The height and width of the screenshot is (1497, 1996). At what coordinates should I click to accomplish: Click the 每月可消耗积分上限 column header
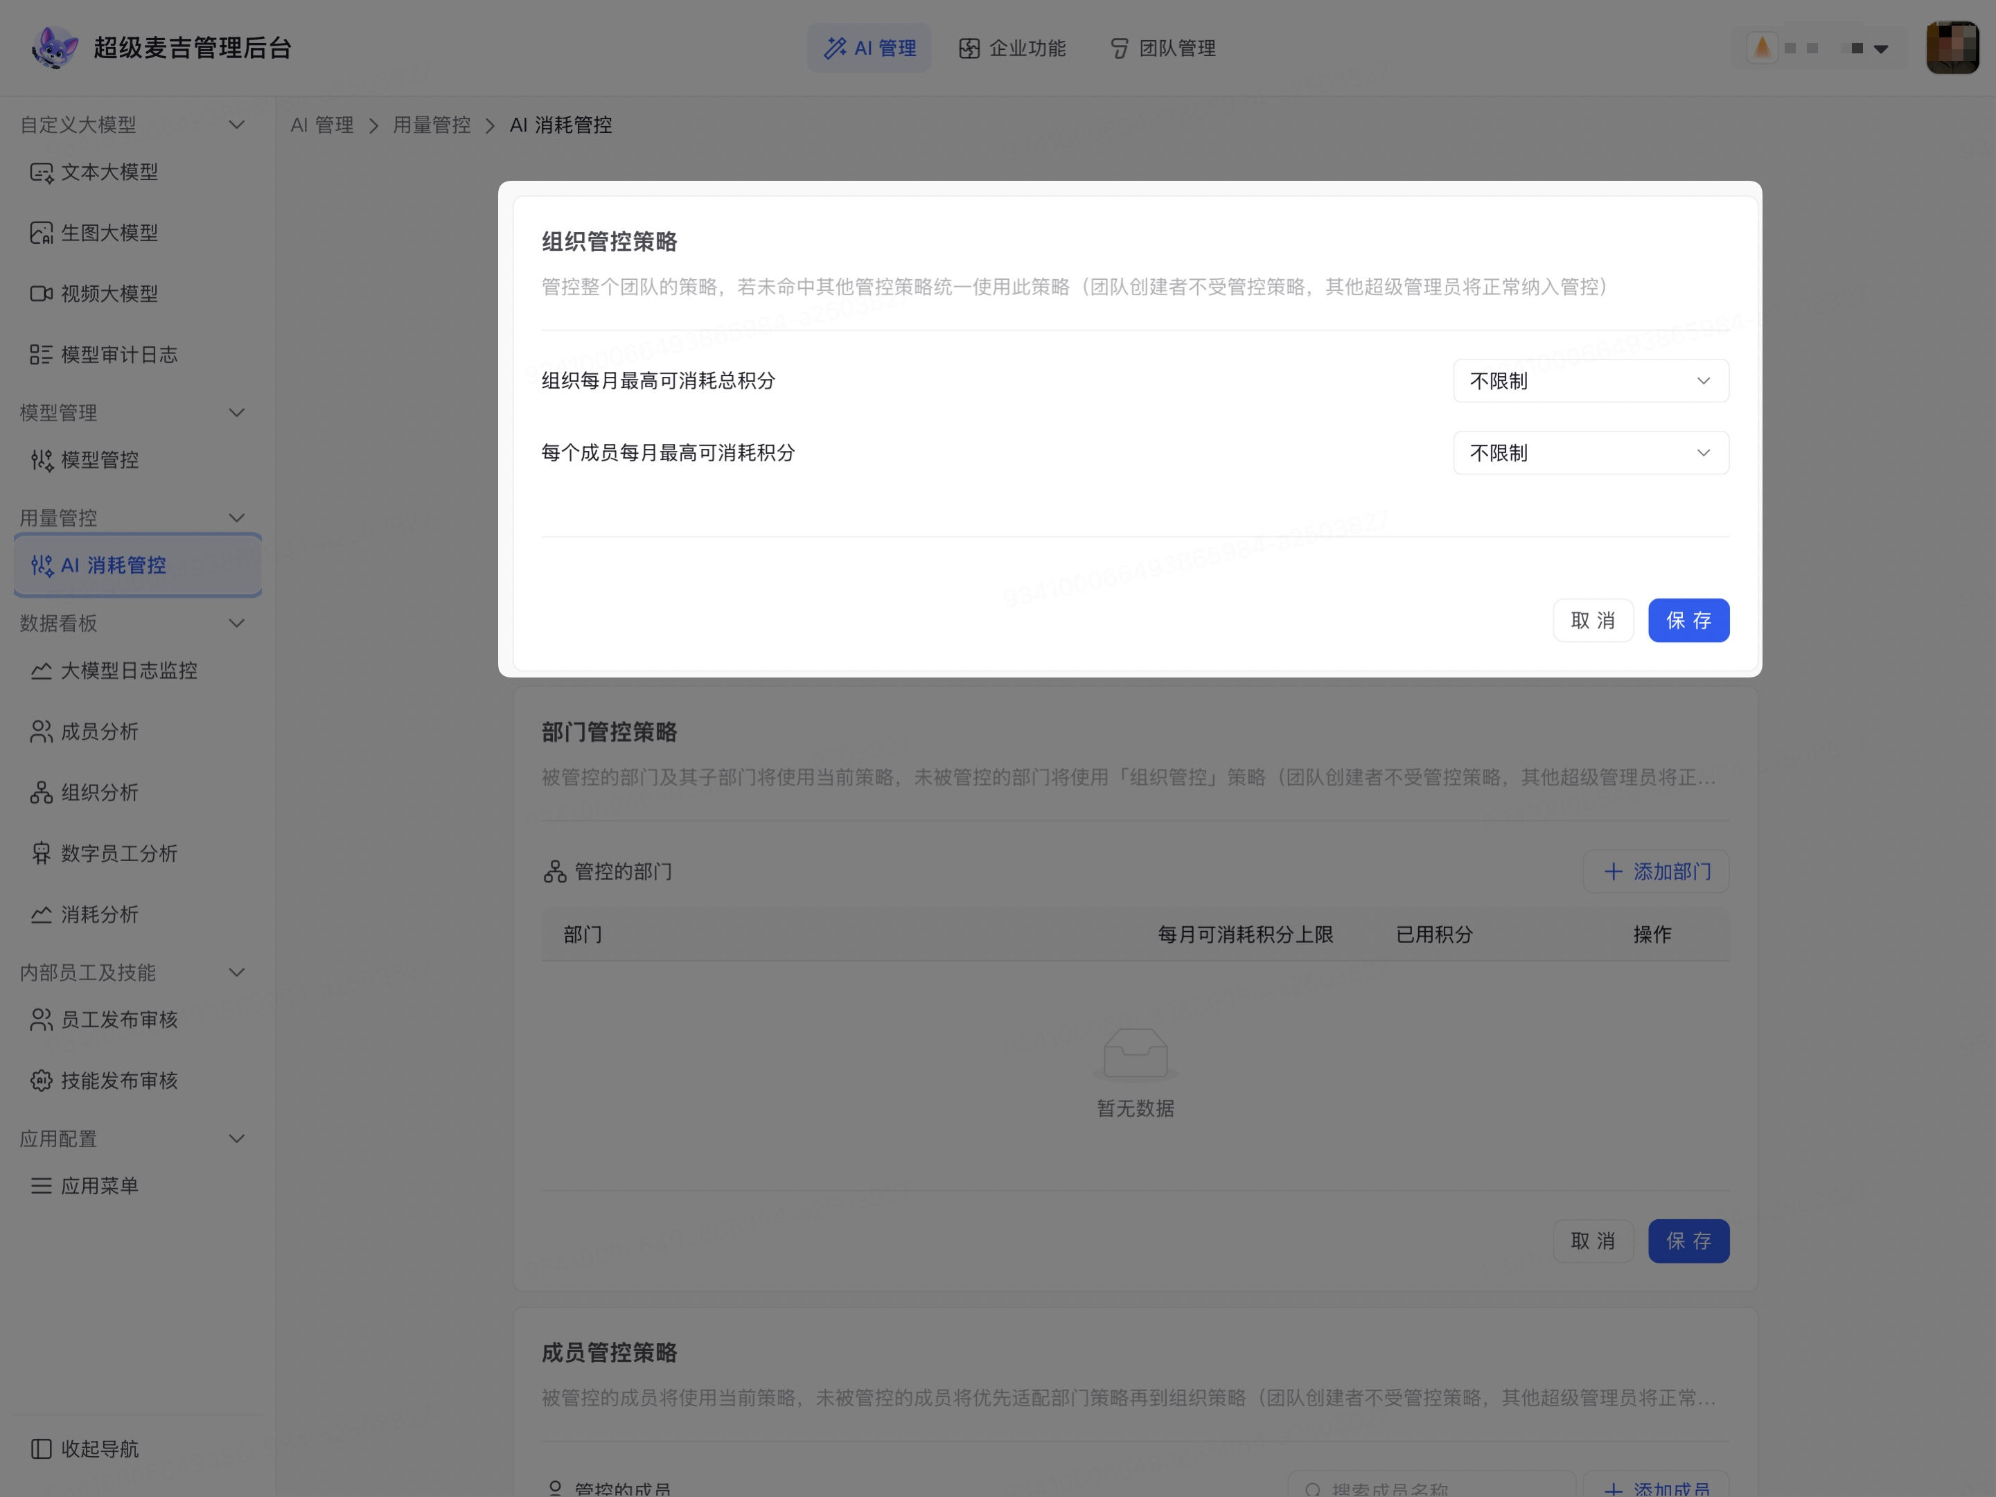click(x=1245, y=934)
